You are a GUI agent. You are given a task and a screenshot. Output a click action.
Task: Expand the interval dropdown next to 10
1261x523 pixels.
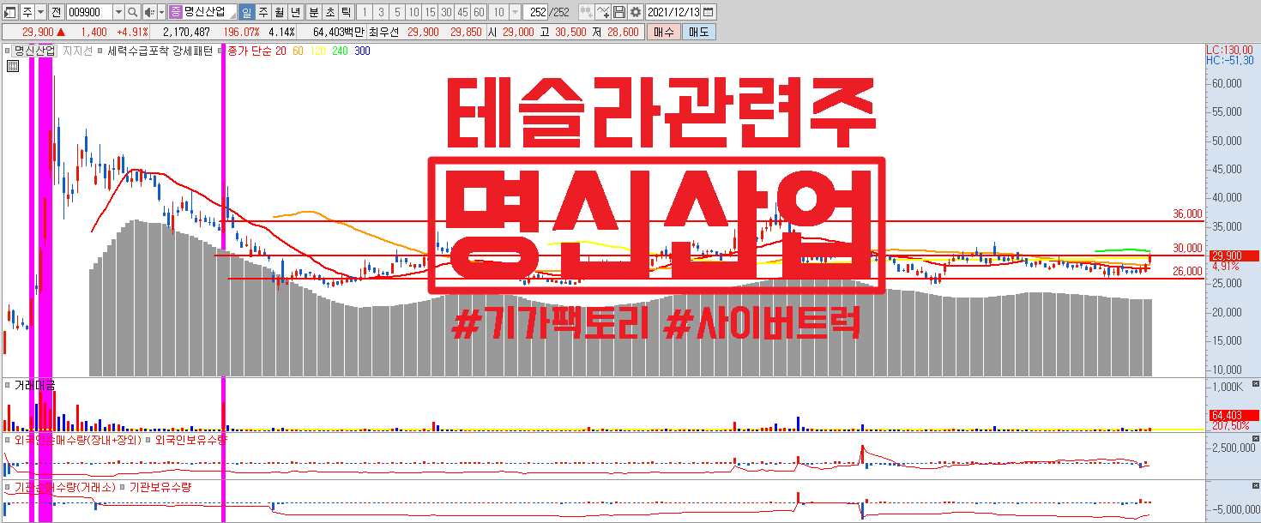[x=515, y=12]
